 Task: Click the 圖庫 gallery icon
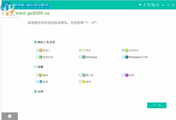click(x=41, y=75)
